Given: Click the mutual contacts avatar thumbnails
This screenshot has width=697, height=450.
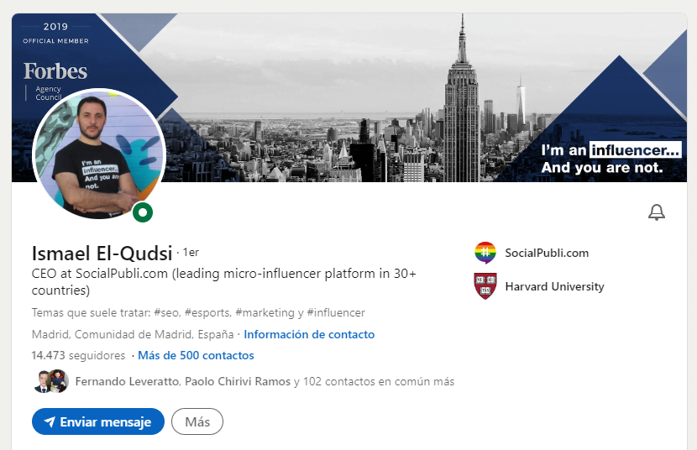Looking at the screenshot, I should [x=50, y=381].
